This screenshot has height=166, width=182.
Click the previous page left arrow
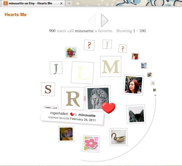[x=92, y=20]
